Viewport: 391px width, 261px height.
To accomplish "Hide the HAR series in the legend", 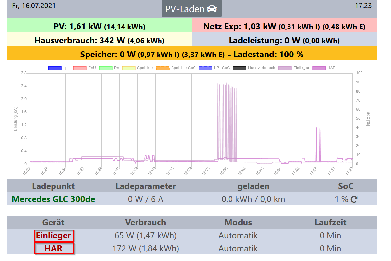I will point(324,68).
